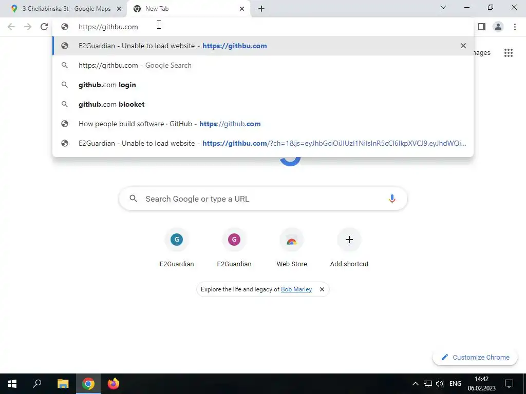Toggle the Chrome side panel icon
The image size is (526, 394).
[x=482, y=27]
